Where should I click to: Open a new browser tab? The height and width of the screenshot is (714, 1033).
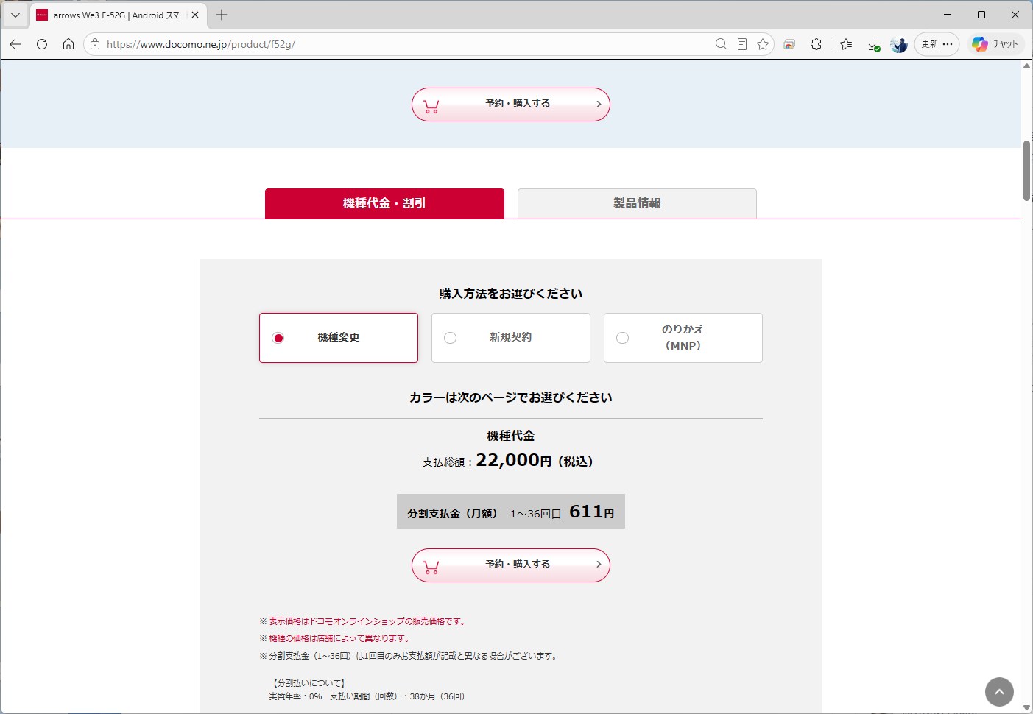tap(222, 15)
